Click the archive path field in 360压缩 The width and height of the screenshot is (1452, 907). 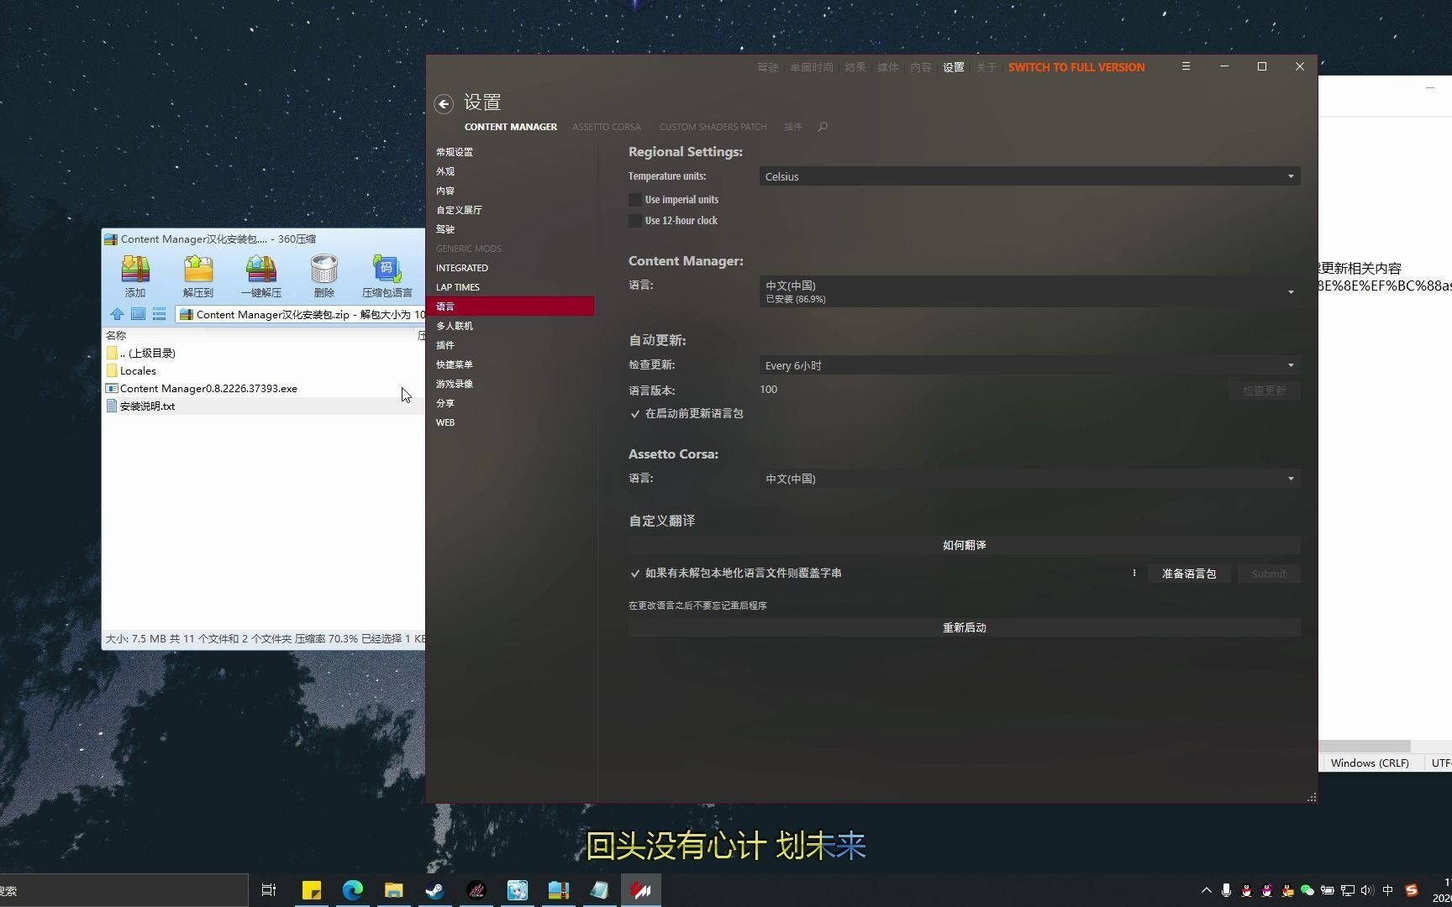coord(301,314)
